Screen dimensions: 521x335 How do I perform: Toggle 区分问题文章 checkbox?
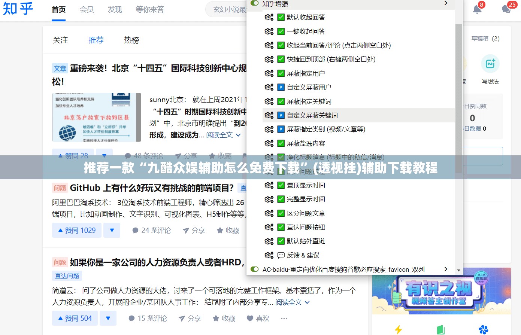pyautogui.click(x=281, y=213)
